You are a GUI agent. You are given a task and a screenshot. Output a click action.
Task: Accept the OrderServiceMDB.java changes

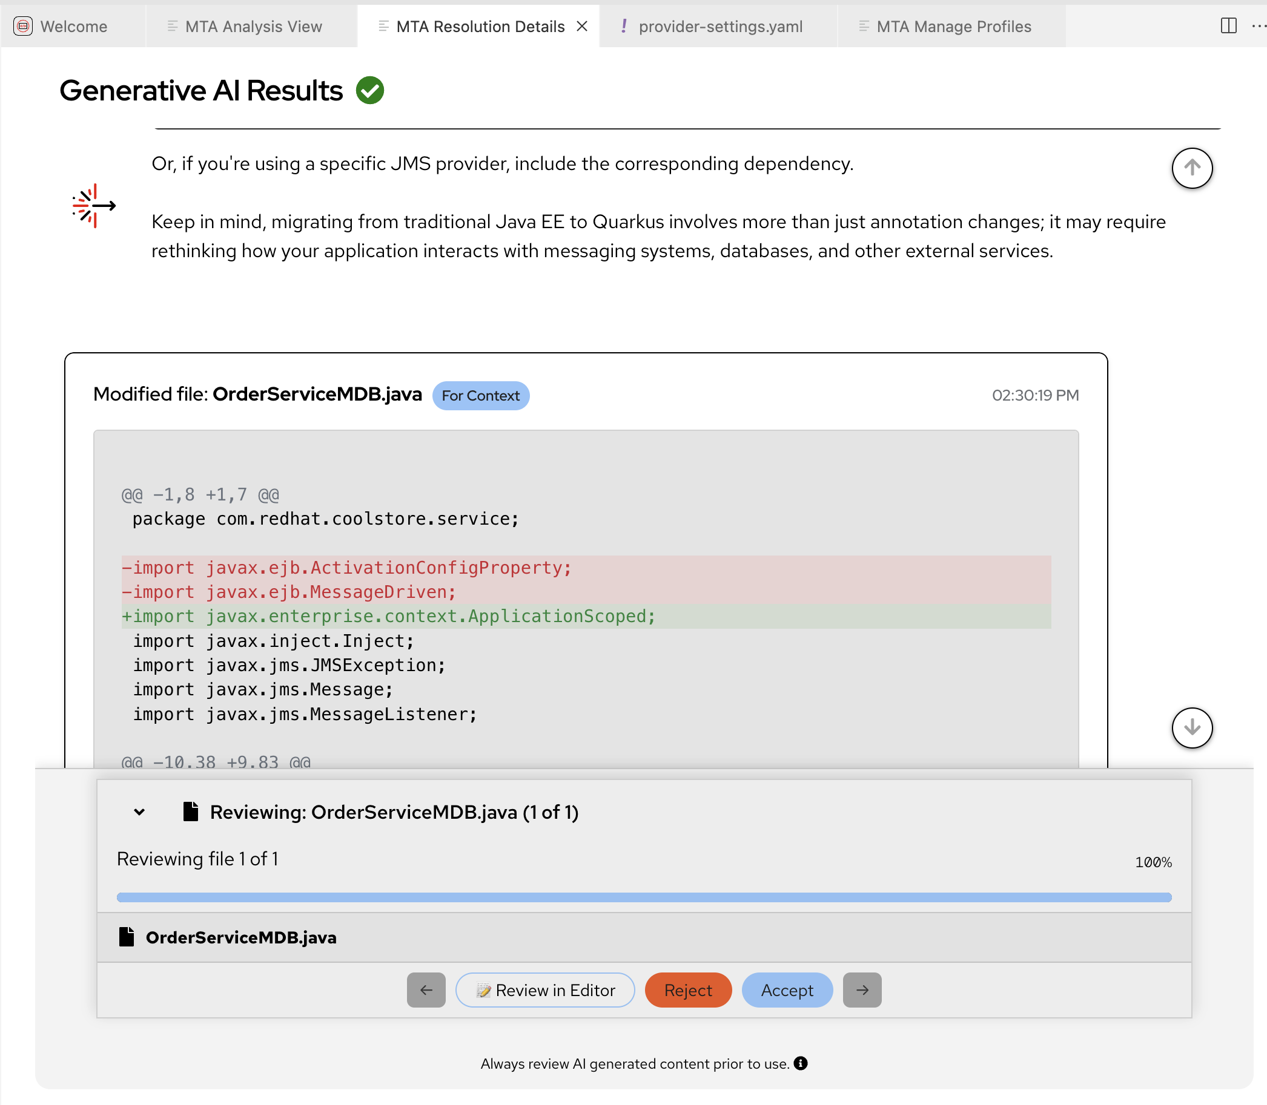point(786,989)
